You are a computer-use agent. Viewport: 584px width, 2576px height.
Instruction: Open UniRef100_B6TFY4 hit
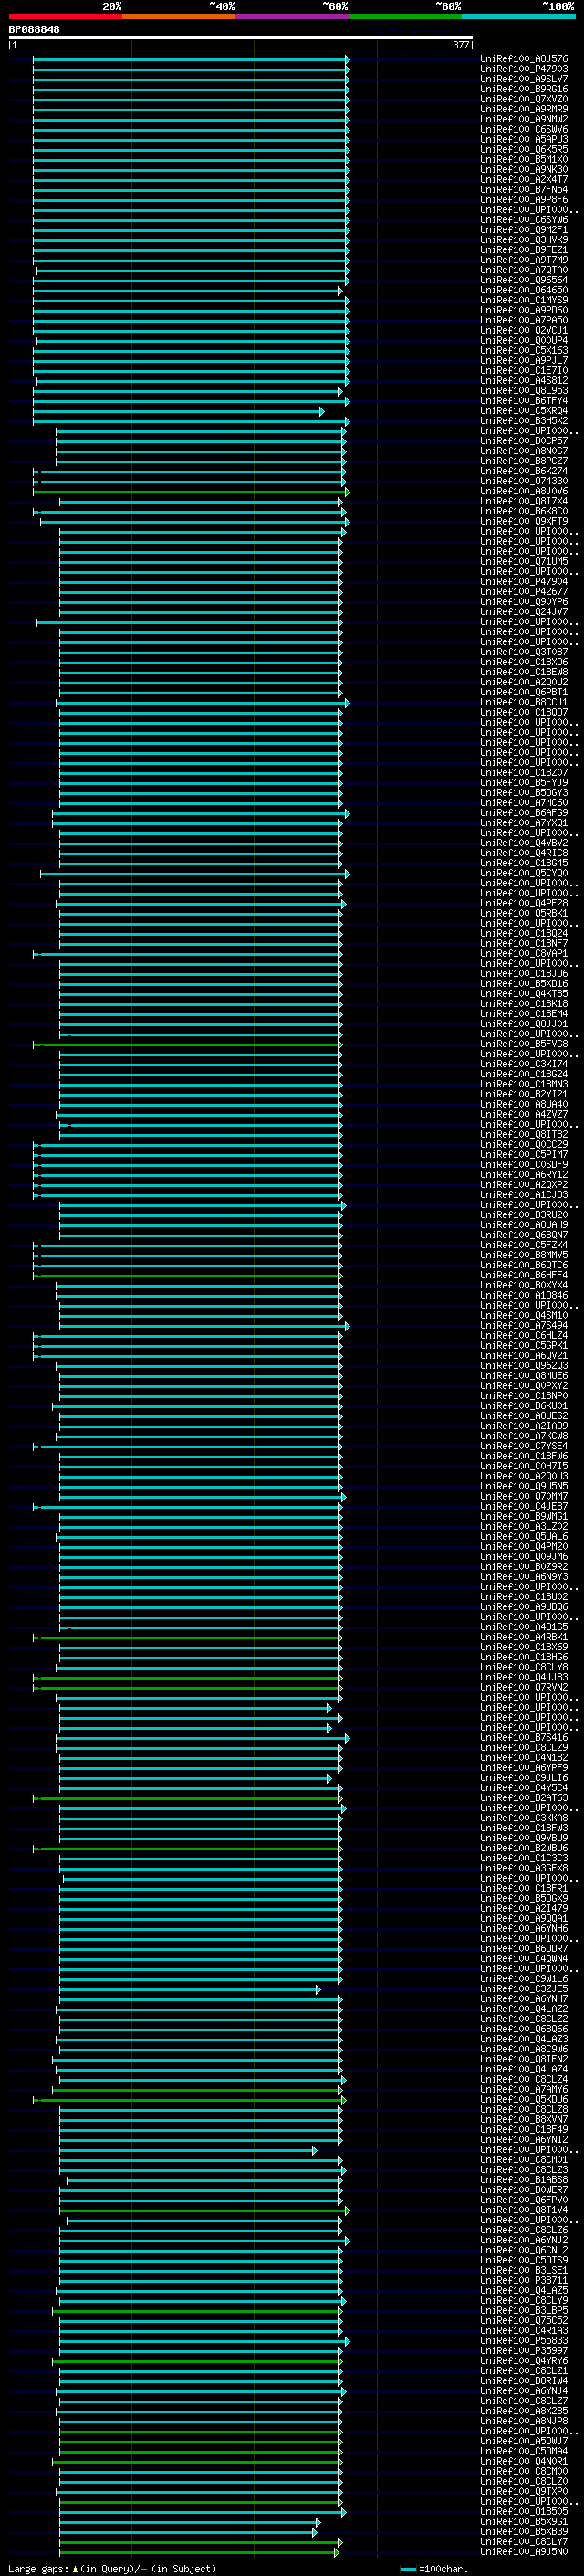tap(524, 401)
